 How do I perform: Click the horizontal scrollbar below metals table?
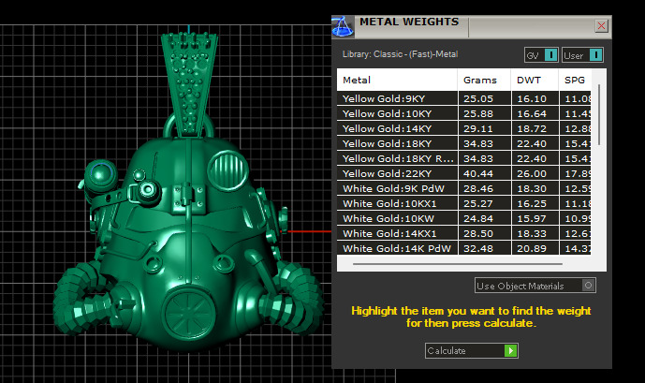click(458, 264)
